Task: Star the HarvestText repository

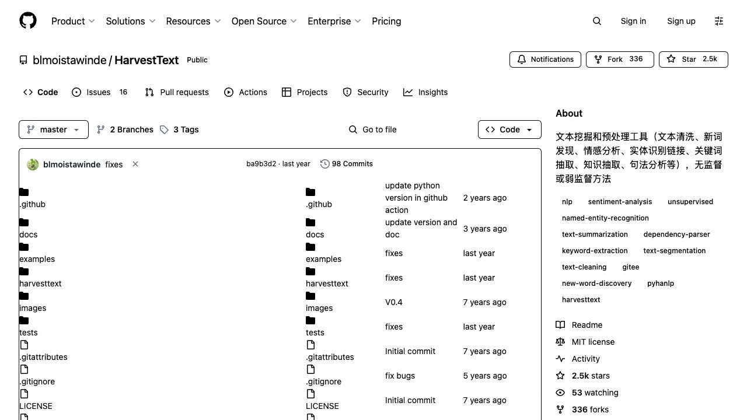Action: click(693, 60)
